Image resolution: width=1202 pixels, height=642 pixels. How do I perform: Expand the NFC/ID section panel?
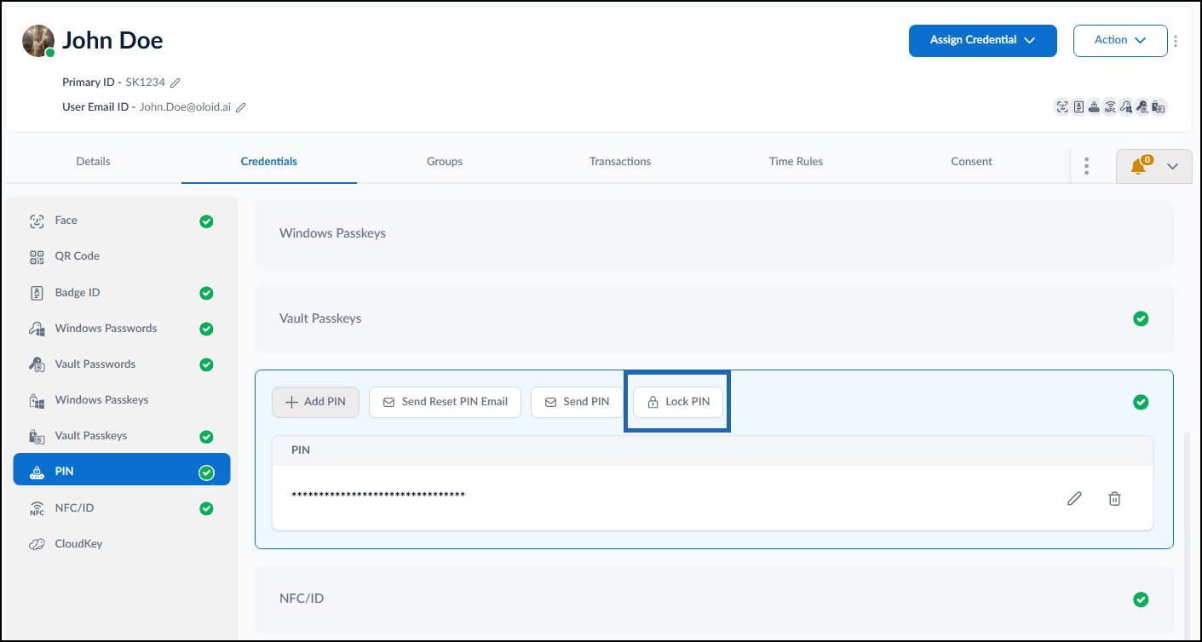tap(714, 599)
